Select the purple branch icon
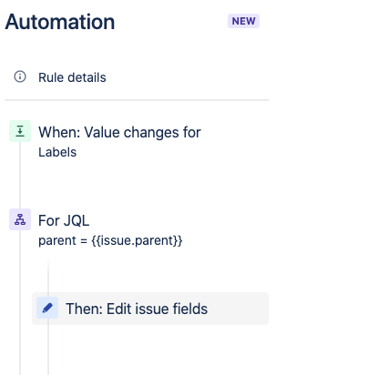Viewport: 368px width, 375px height. pos(20,219)
